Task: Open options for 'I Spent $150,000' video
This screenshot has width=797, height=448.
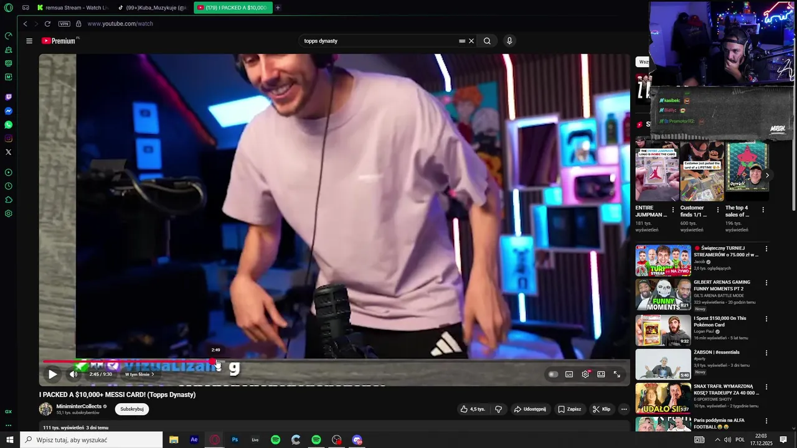Action: 766,319
